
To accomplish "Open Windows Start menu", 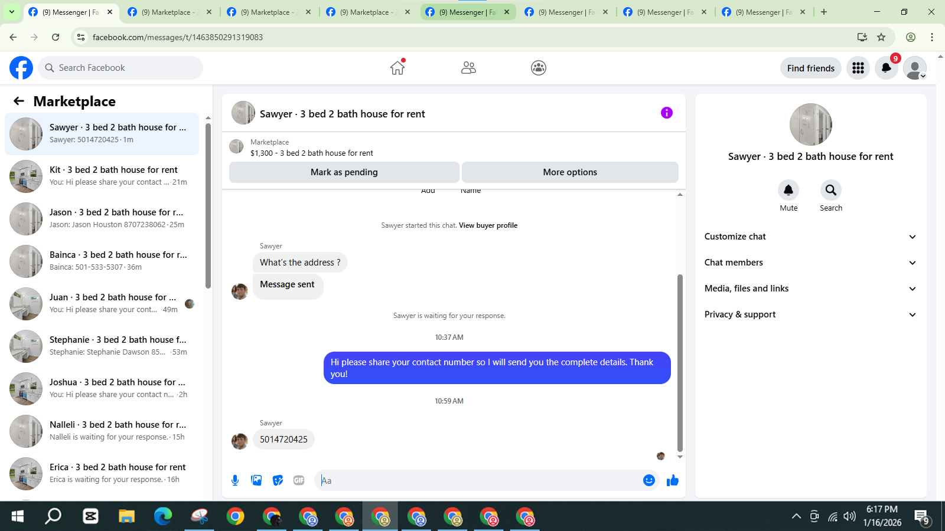I will click(18, 517).
